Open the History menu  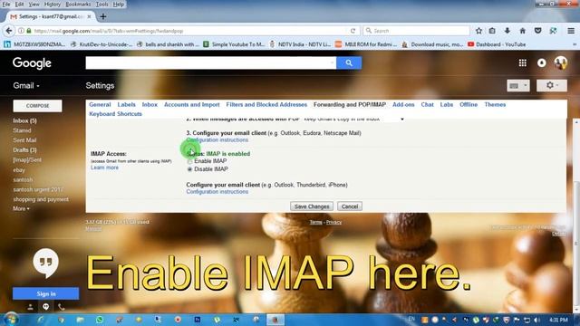53,5
